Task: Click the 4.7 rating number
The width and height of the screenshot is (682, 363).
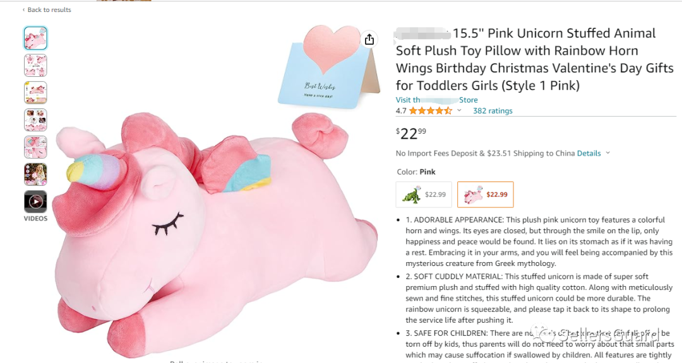Action: click(401, 111)
